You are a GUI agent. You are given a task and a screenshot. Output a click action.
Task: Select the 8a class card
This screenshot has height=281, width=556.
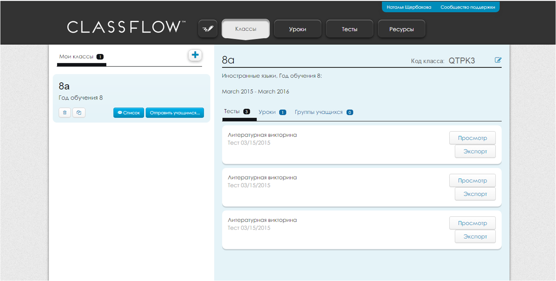tap(131, 91)
